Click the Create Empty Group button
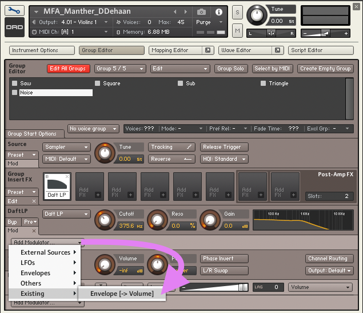This screenshot has width=363, height=313. (x=325, y=69)
